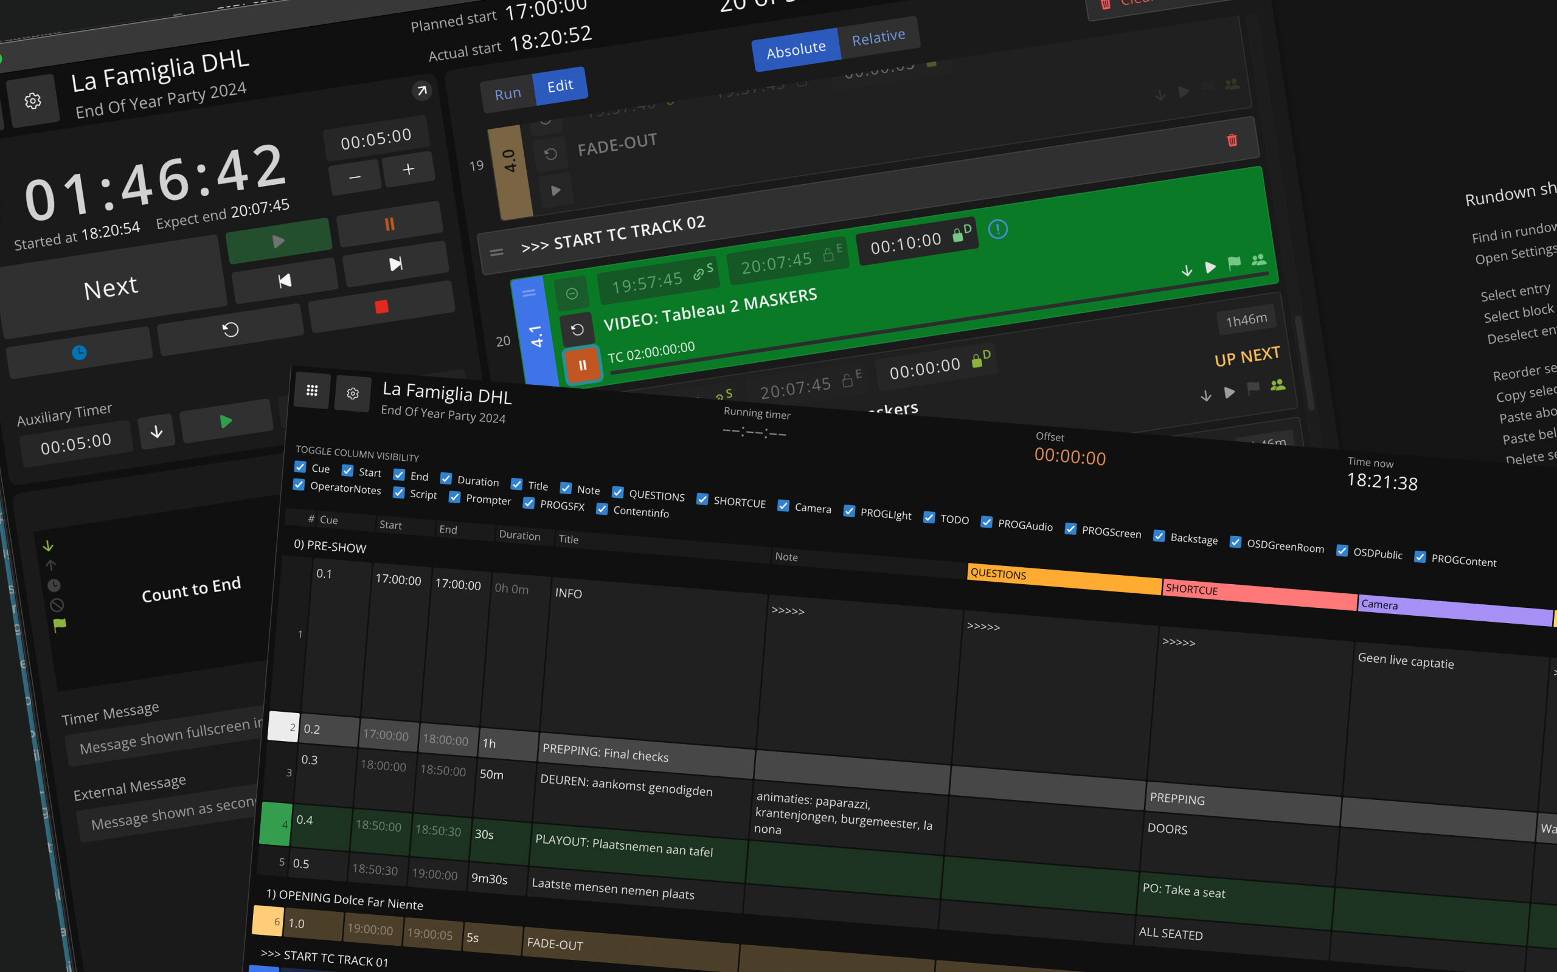Uncheck the Start column checkbox

tap(347, 470)
